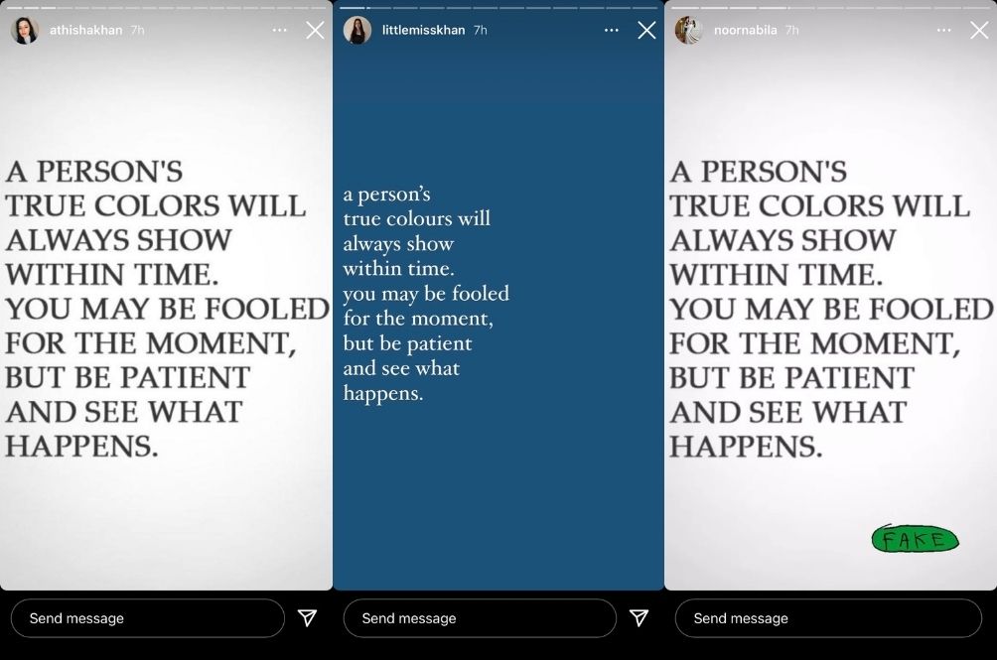Click the noornabila username link
Viewport: 997px width, 660px height.
point(745,30)
